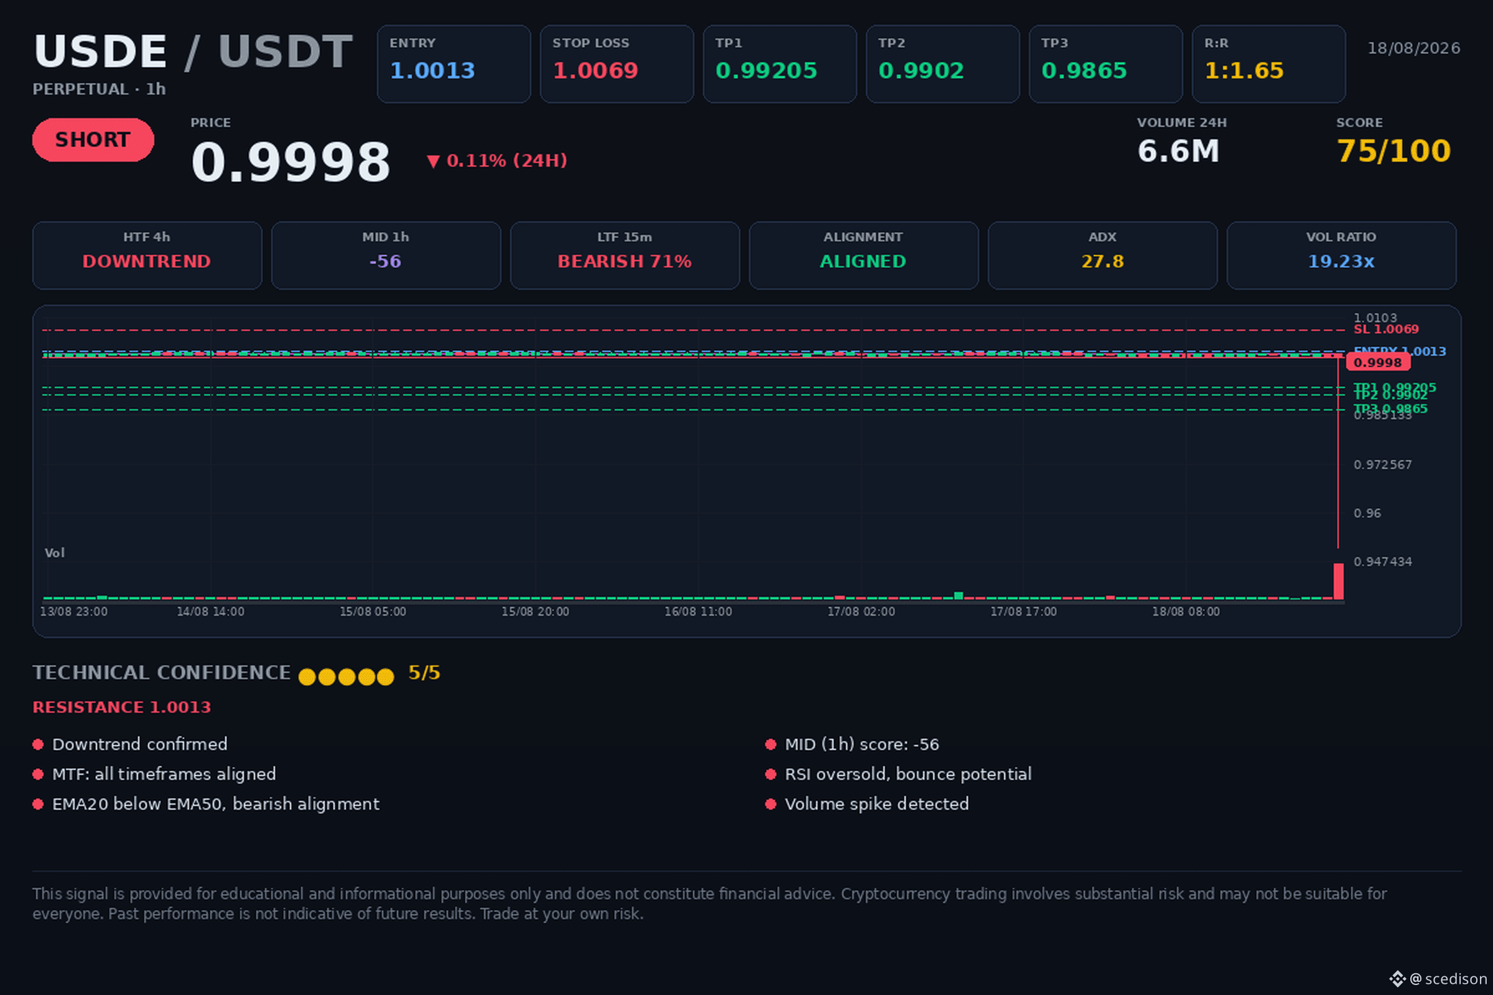1493x995 pixels.
Task: Select the MID 1h -56 card
Action: click(386, 256)
